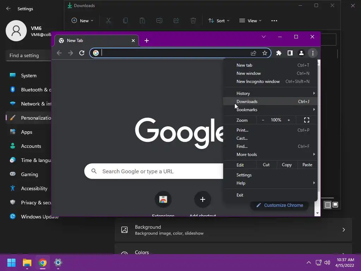Go back in Settings window
The image size is (361, 271).
[8, 8]
